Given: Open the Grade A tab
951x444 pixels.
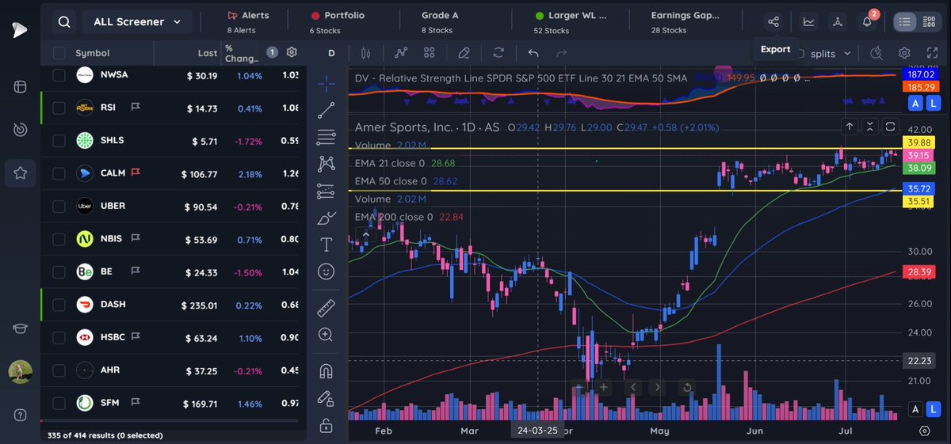Looking at the screenshot, I should click(x=440, y=22).
